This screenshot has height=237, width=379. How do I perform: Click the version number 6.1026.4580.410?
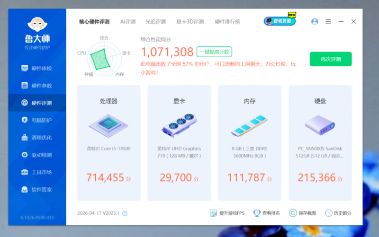click(x=37, y=218)
